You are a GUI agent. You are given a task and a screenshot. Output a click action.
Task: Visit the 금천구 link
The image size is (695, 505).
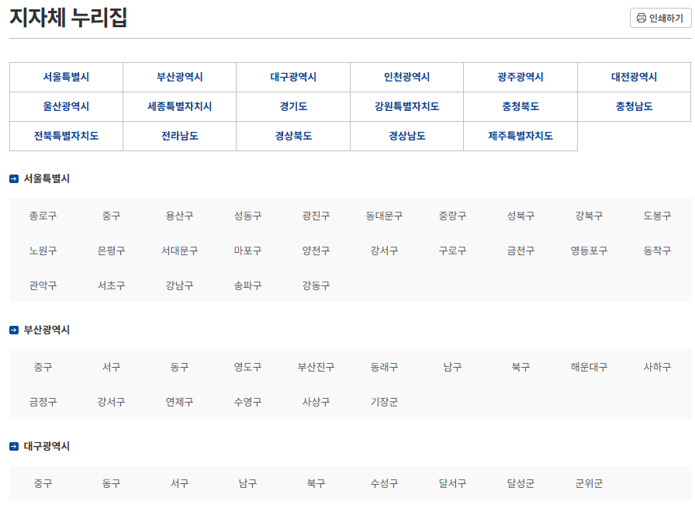520,251
